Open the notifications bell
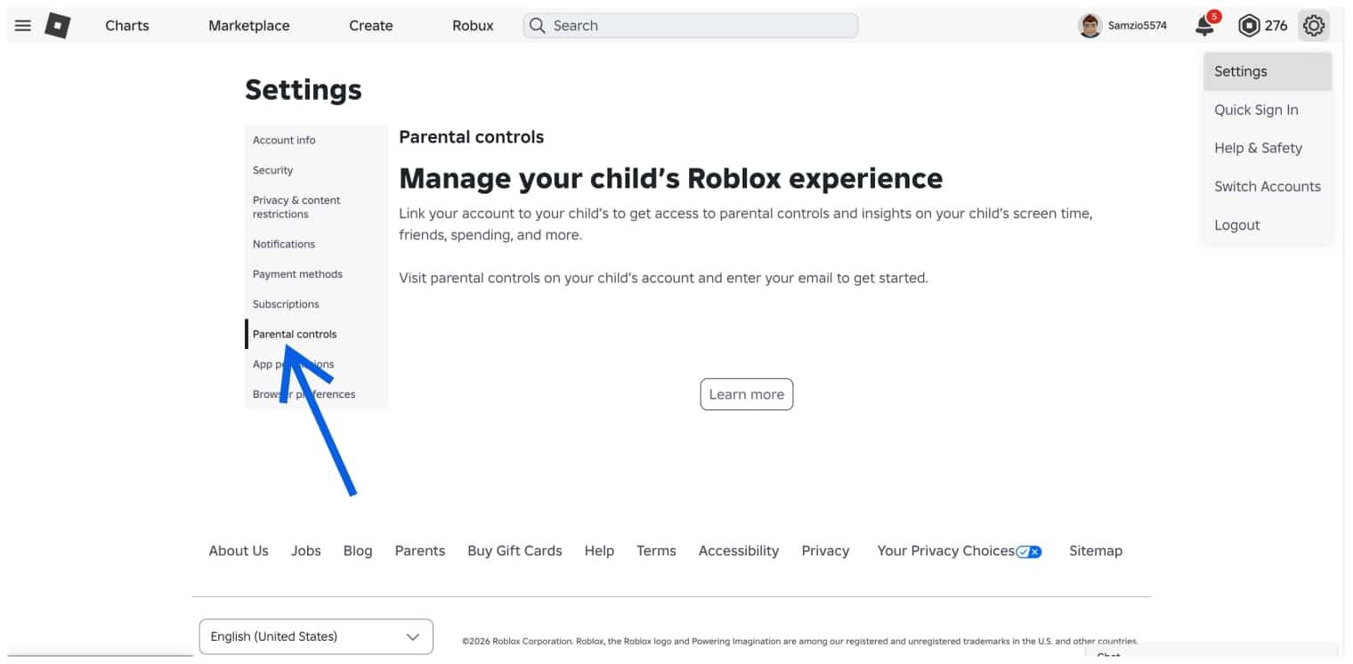Screen dimensions: 1353x664 (x=1203, y=27)
